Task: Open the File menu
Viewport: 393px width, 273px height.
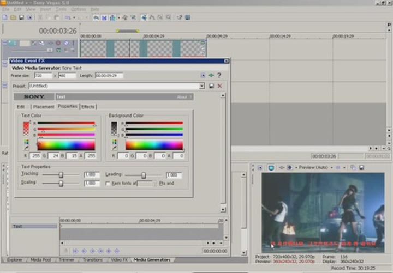Action: pyautogui.click(x=5, y=9)
